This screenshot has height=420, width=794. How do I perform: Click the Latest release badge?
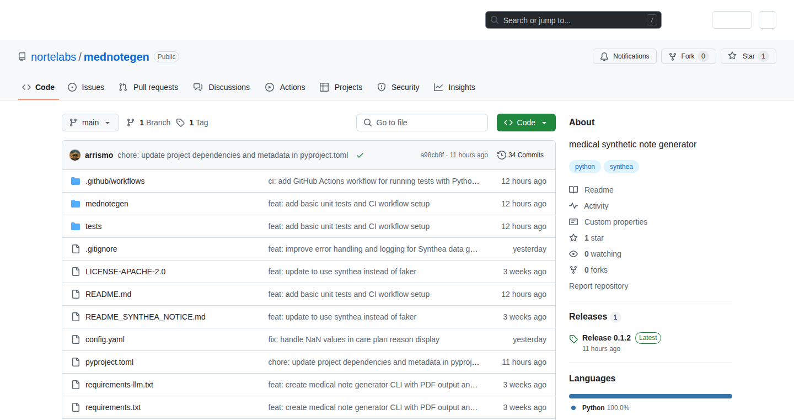(648, 338)
